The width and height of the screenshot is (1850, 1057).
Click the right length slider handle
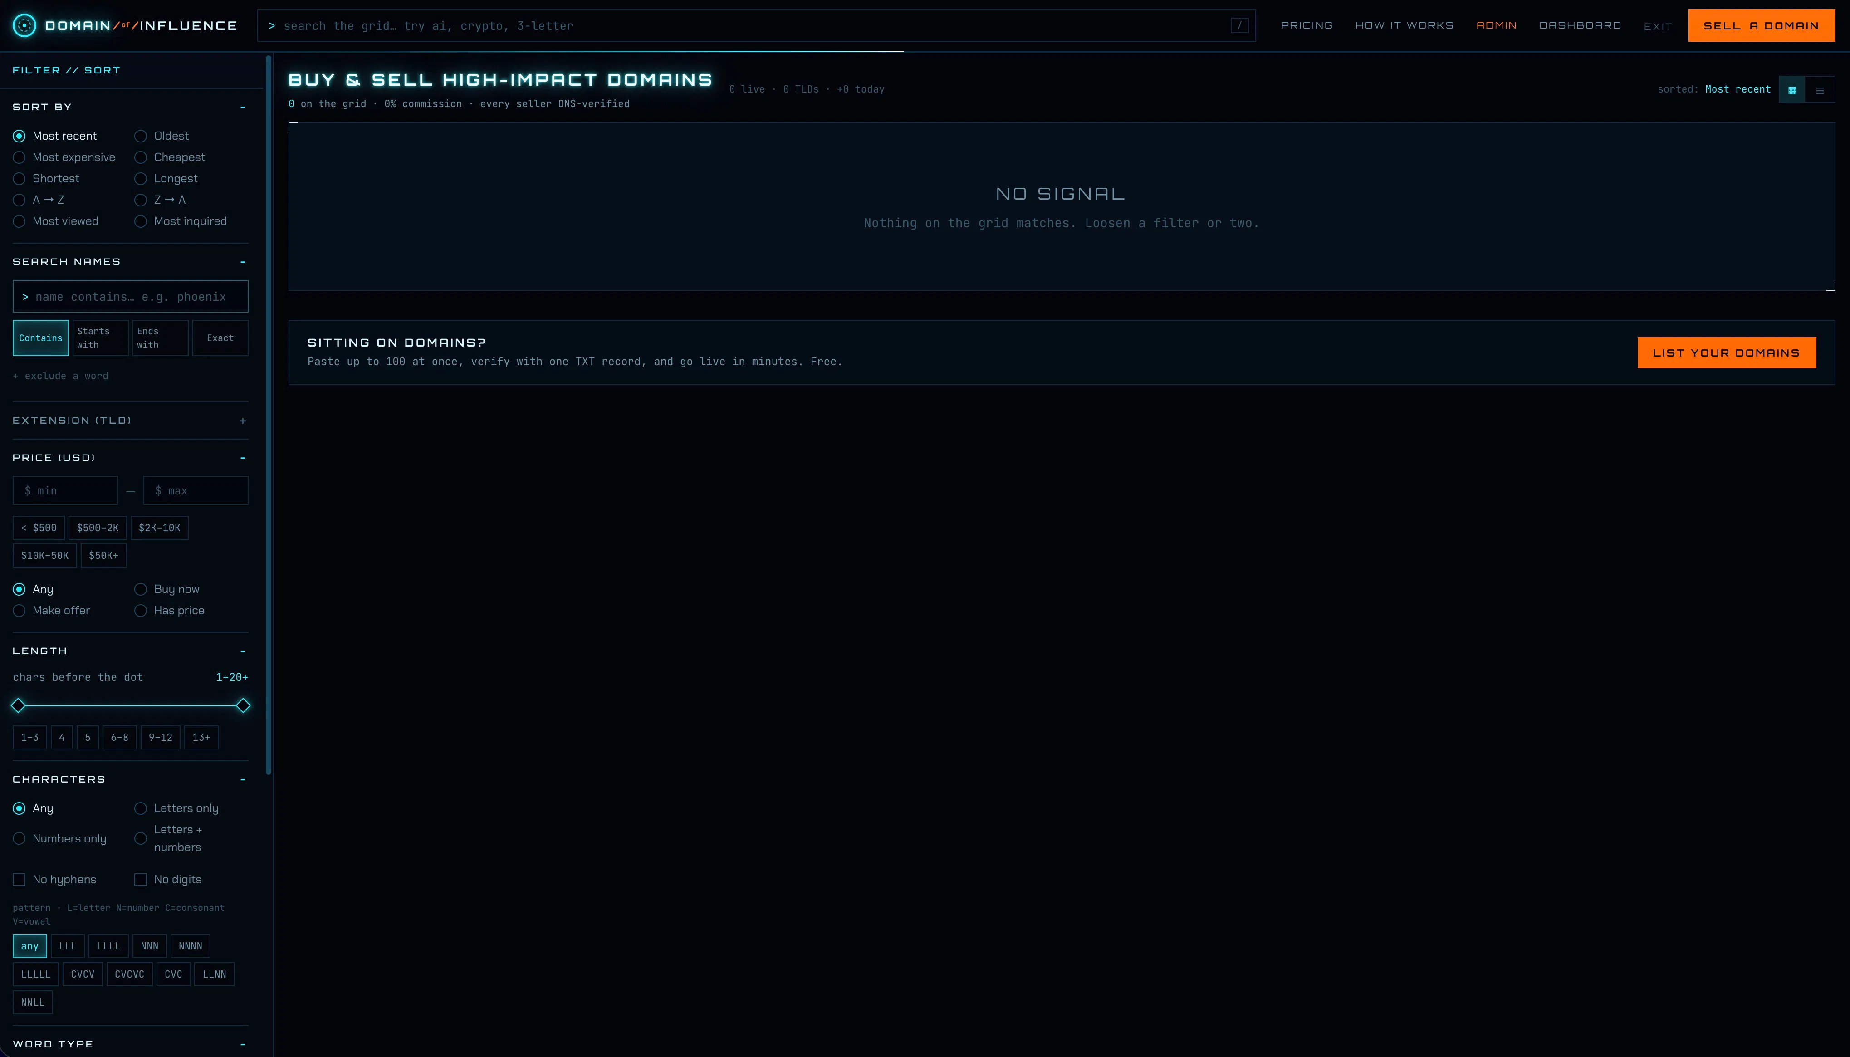click(243, 705)
